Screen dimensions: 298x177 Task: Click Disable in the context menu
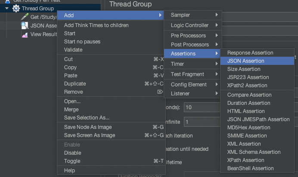point(72,153)
